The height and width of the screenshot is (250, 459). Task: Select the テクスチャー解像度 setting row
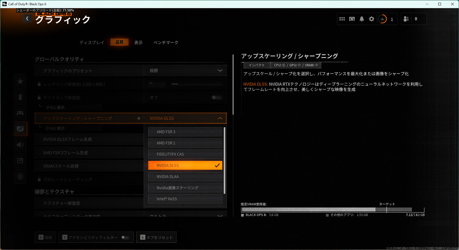click(89, 203)
